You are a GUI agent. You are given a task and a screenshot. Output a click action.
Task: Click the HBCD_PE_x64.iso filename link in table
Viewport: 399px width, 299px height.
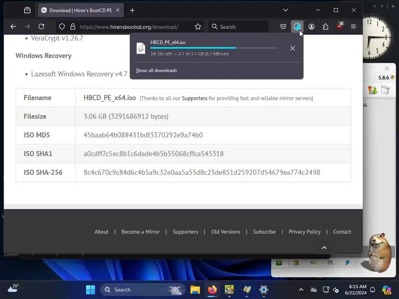109,98
